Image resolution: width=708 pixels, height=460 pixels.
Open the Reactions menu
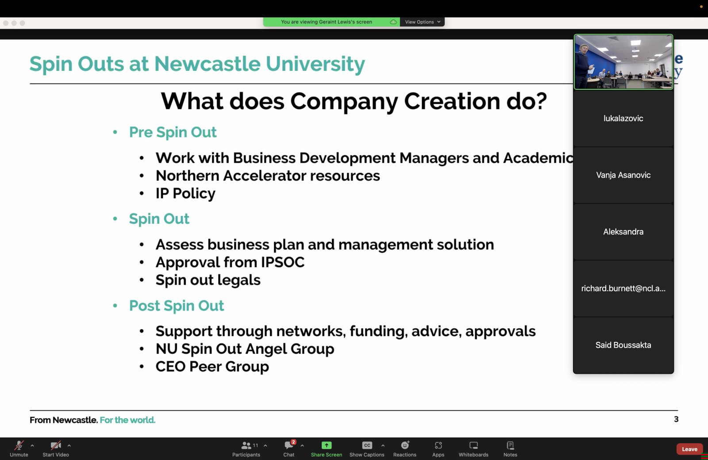tap(405, 448)
